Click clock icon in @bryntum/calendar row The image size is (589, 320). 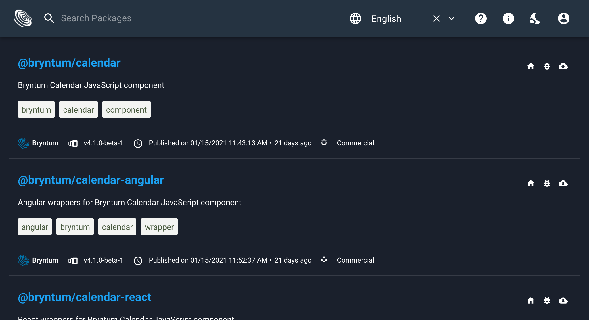(138, 143)
